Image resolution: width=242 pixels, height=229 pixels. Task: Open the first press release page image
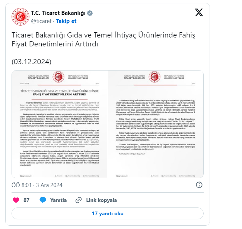click(60, 124)
